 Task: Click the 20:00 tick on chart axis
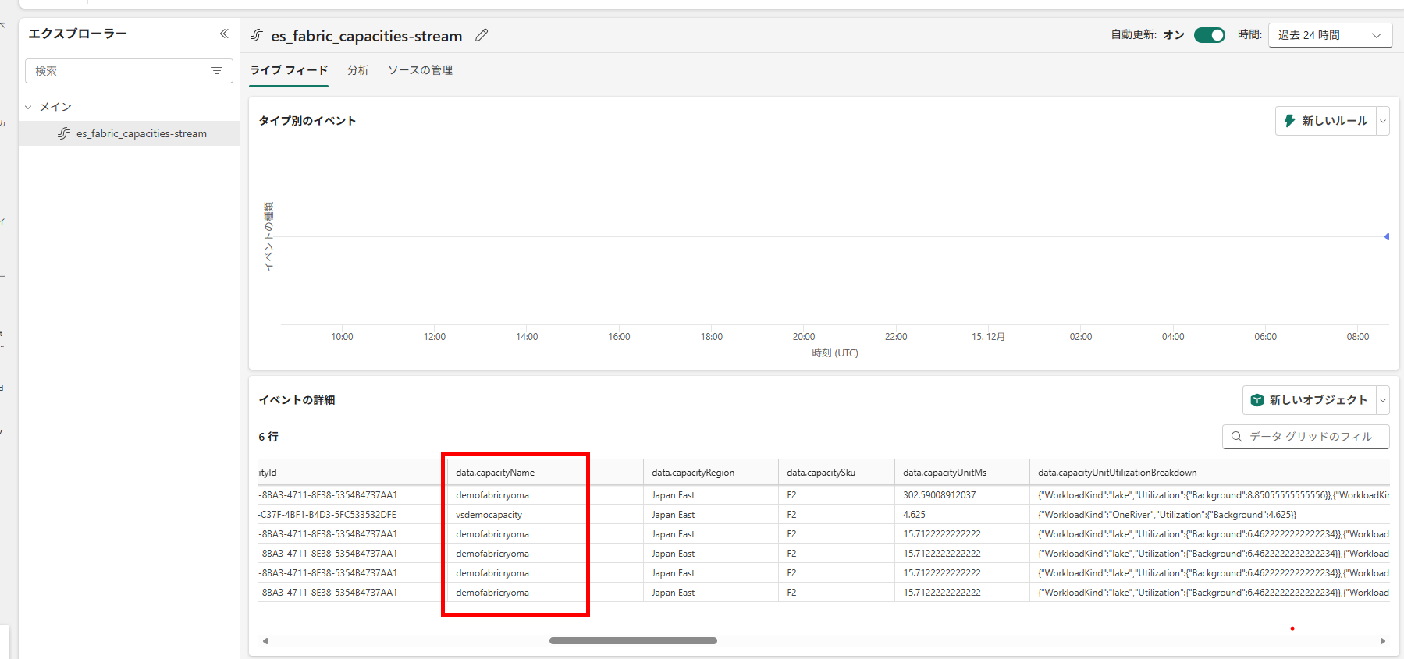(804, 337)
